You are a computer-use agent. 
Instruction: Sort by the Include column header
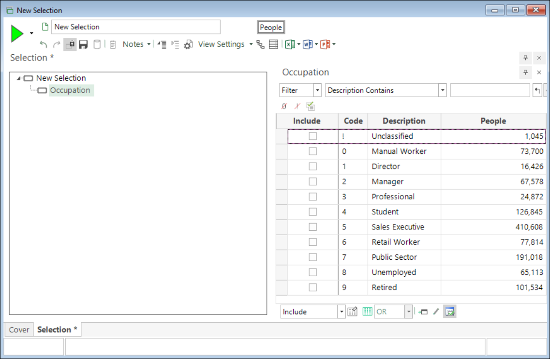pos(307,121)
